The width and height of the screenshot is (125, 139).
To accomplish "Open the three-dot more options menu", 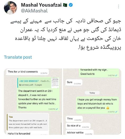I will 118,6.
